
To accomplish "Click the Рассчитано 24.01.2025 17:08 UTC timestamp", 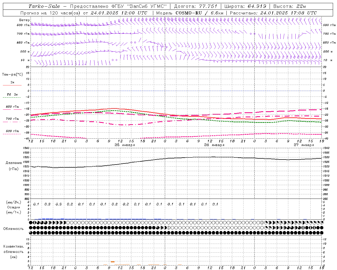I will click(x=273, y=13).
